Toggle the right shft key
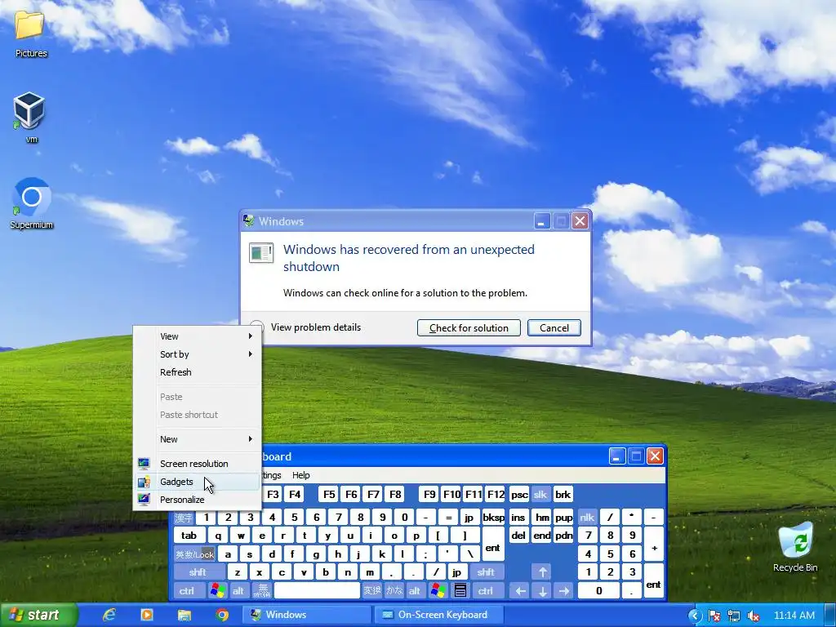The image size is (836, 627). pyautogui.click(x=486, y=572)
